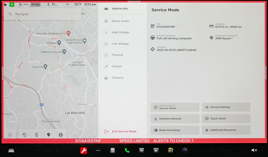268x157 pixels.
Task: Increase driver temperature with right arrow
Action: (x=57, y=150)
